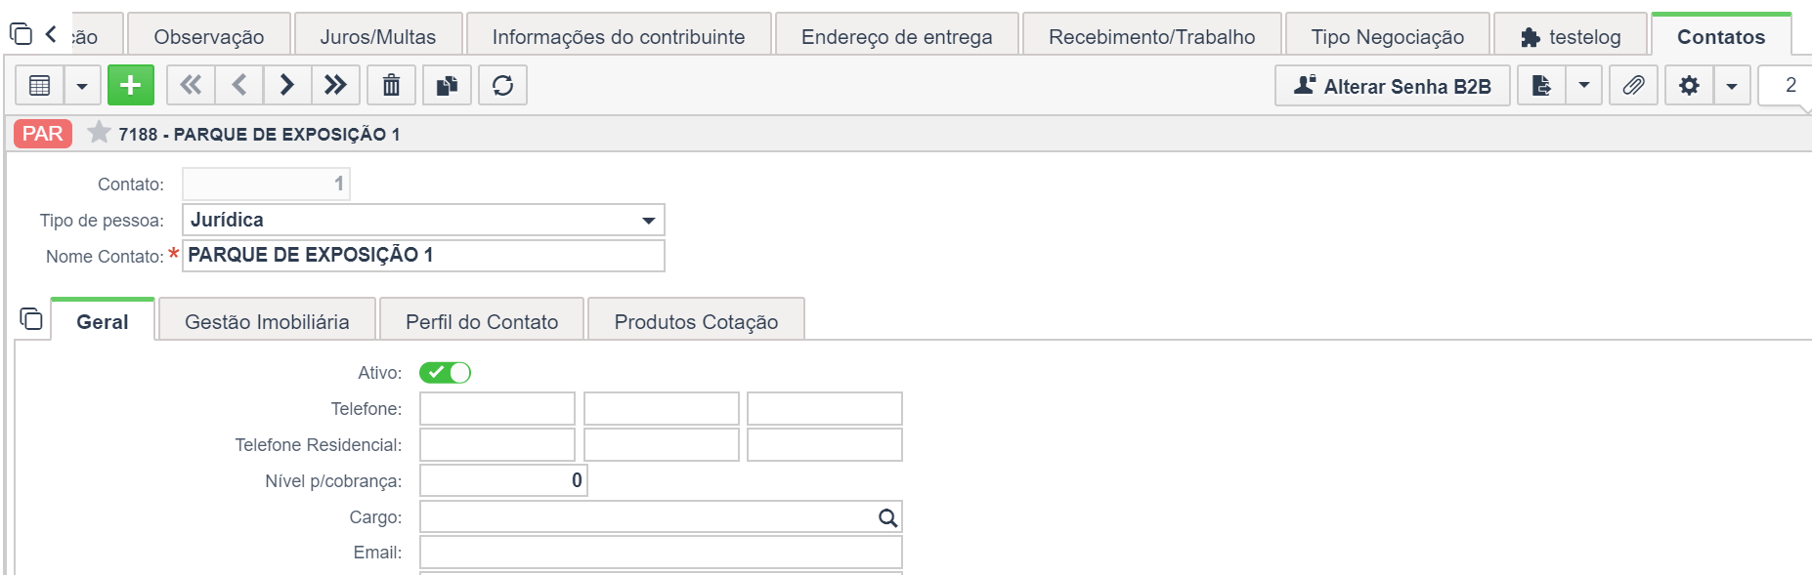Delete the record with trash icon
Viewport: 1812px width, 575px height.
coord(391,86)
